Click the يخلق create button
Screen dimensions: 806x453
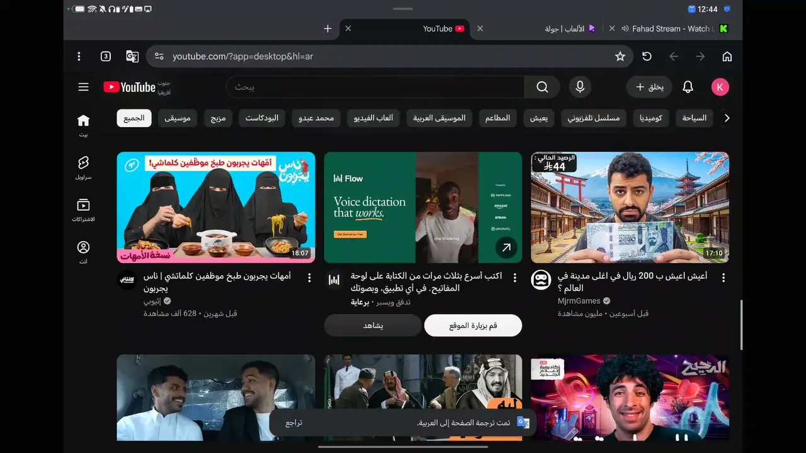click(649, 87)
